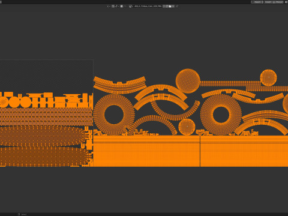This screenshot has width=288, height=216.
Task: Toggle proportional editing in the UV editor
Action: pos(121,6)
